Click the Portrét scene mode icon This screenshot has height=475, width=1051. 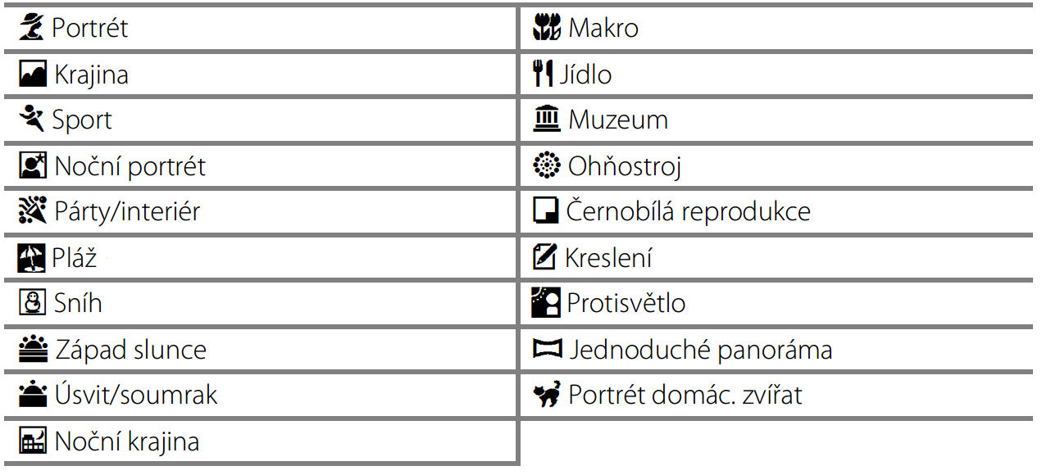click(x=33, y=29)
